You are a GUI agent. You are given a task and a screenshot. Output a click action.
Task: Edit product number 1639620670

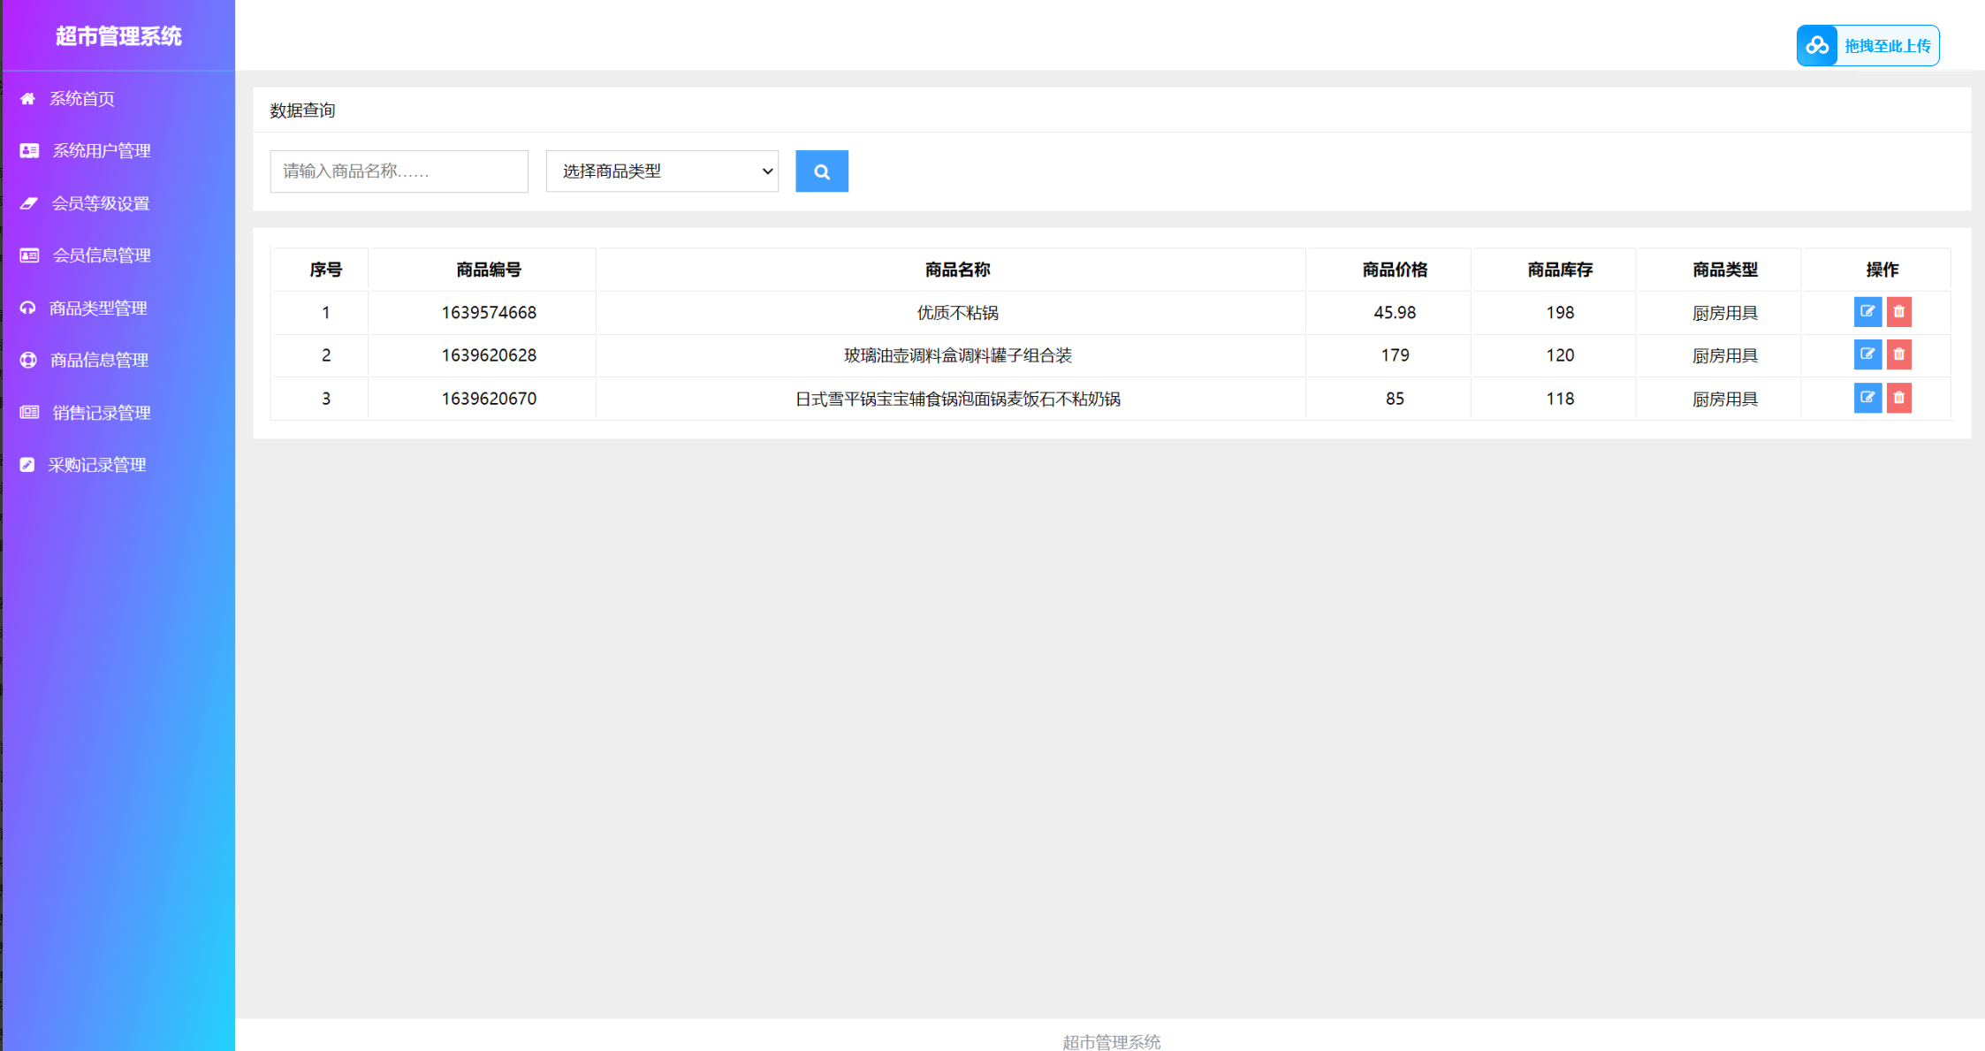[x=1867, y=398]
